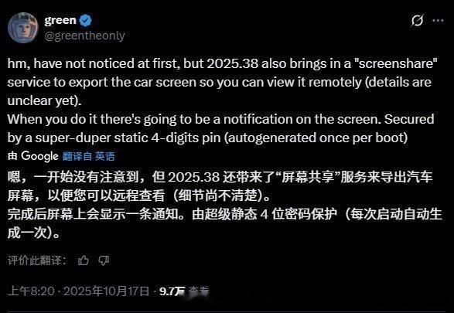Open the green profile avatar

[x=23, y=28]
